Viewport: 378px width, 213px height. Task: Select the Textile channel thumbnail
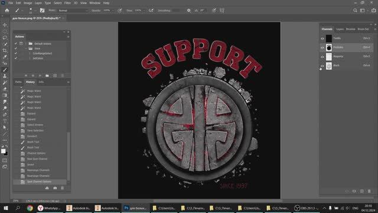click(x=329, y=38)
